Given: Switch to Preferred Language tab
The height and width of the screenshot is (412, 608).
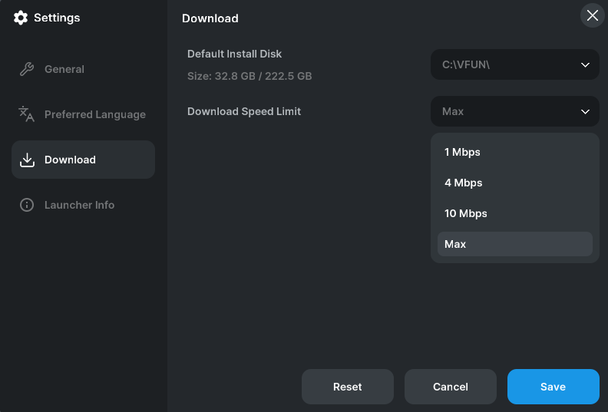Looking at the screenshot, I should [x=83, y=114].
